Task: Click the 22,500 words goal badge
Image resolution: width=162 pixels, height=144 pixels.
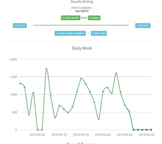Action: (70, 18)
